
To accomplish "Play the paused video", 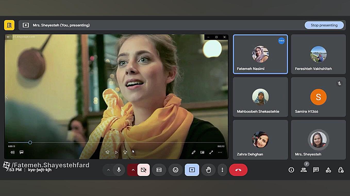I will point(116,152).
